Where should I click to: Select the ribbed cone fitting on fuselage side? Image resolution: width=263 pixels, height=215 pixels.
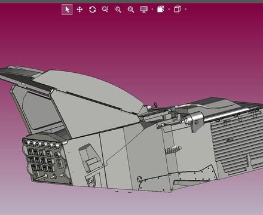(x=173, y=150)
